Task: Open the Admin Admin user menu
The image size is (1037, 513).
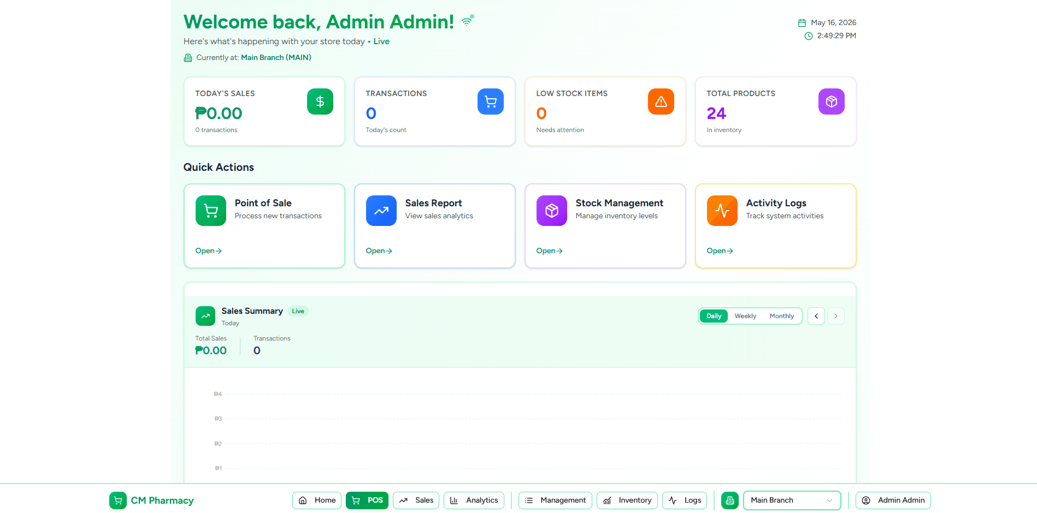Action: pos(893,500)
